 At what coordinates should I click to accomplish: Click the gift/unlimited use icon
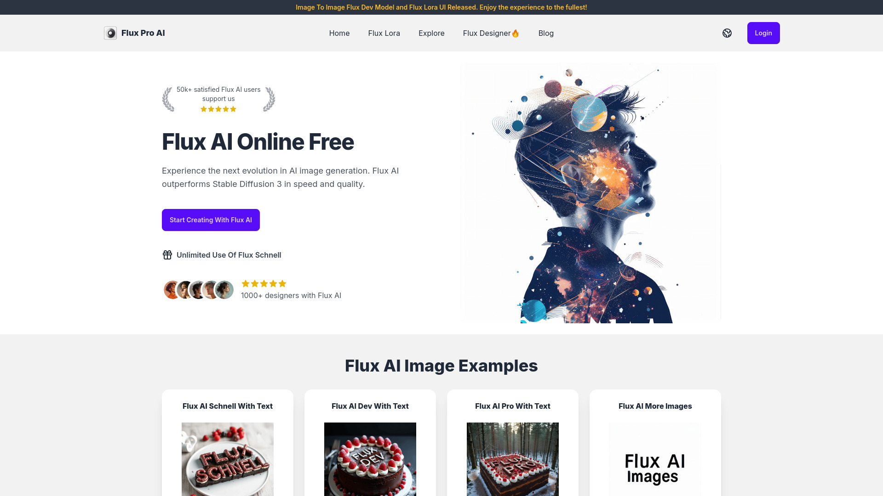(x=167, y=254)
